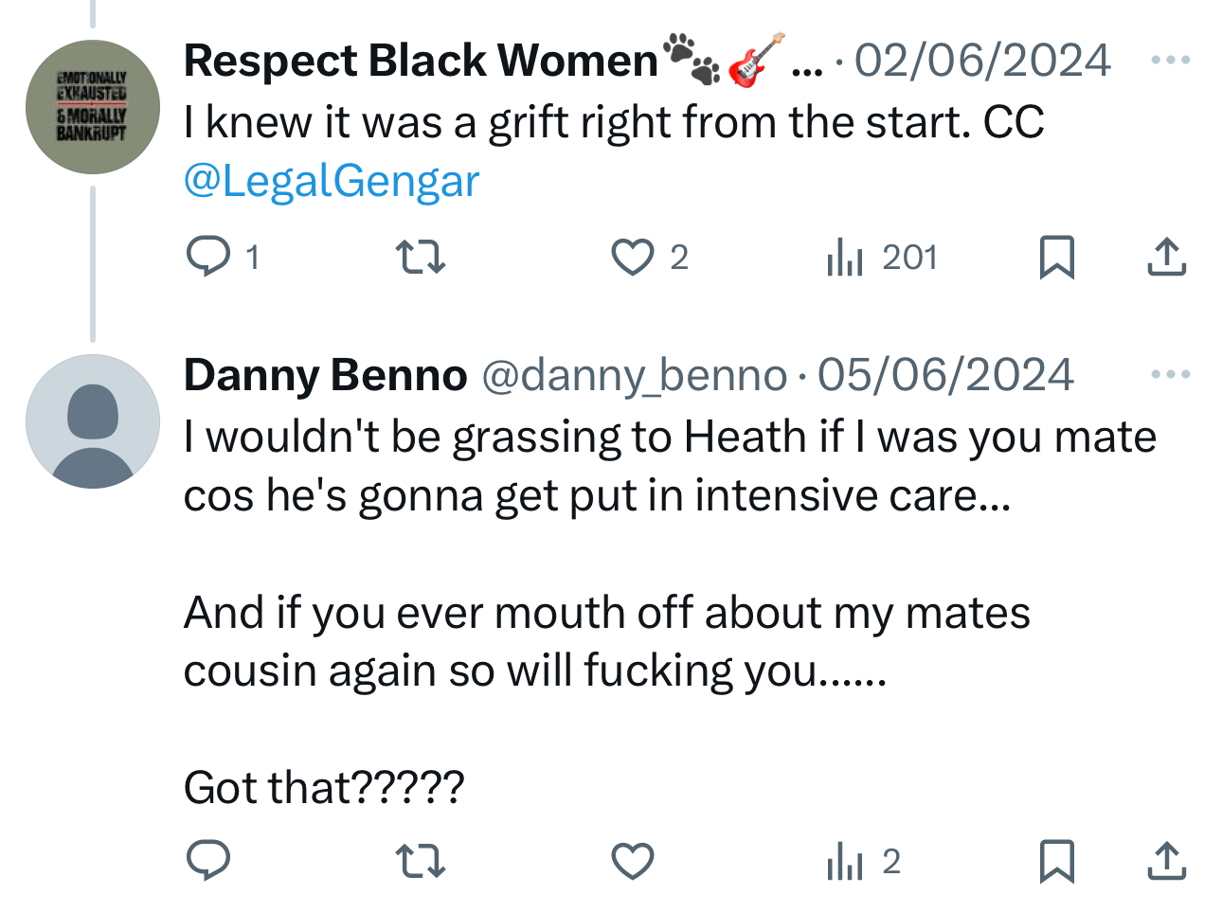Open Danny Benno's default avatar
Viewport: 1222px width, 912px height.
93,421
